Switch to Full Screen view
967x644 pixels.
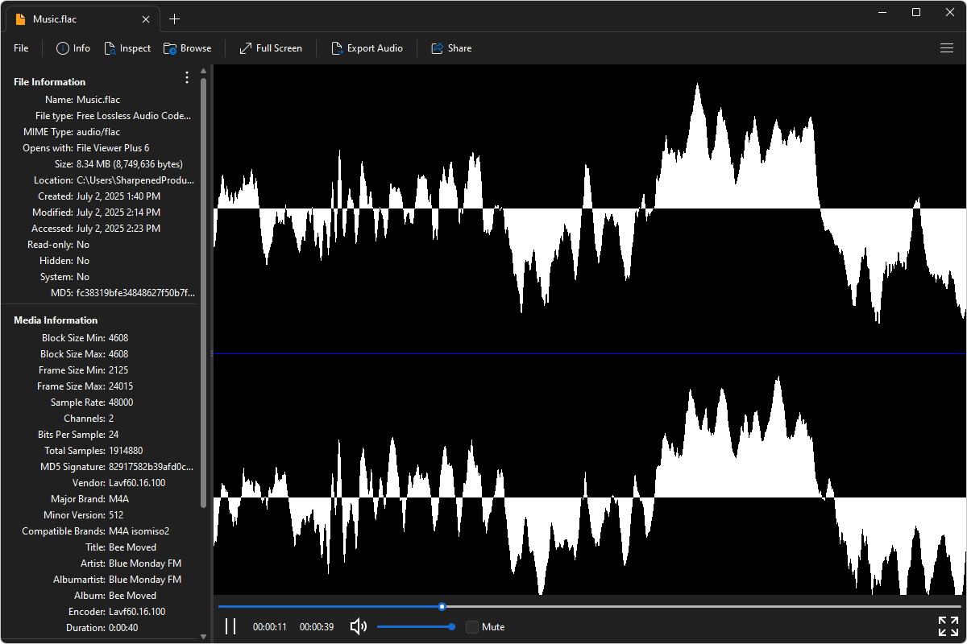[271, 48]
